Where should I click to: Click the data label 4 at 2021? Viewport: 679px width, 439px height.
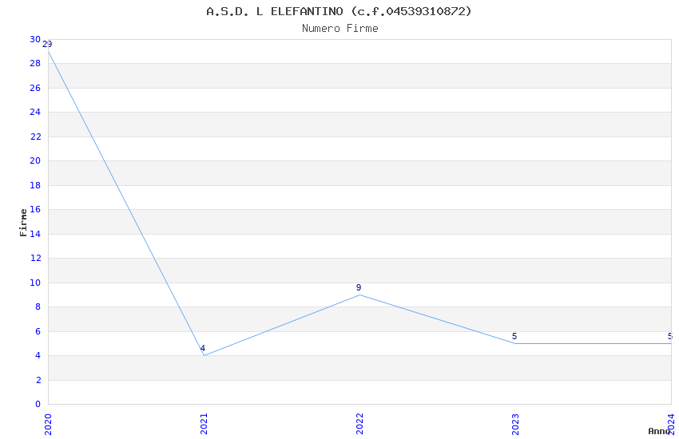click(203, 348)
